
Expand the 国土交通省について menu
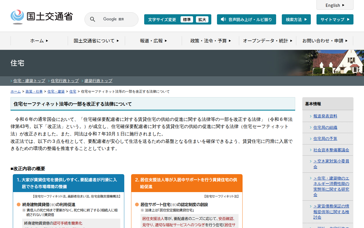pyautogui.click(x=96, y=41)
